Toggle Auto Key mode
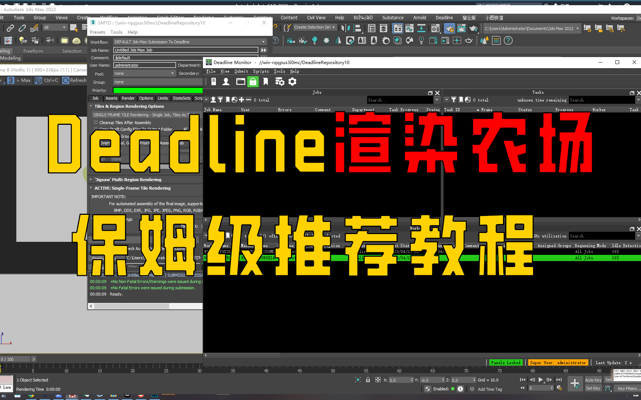Screen dimensions: 641x400 point(593,380)
